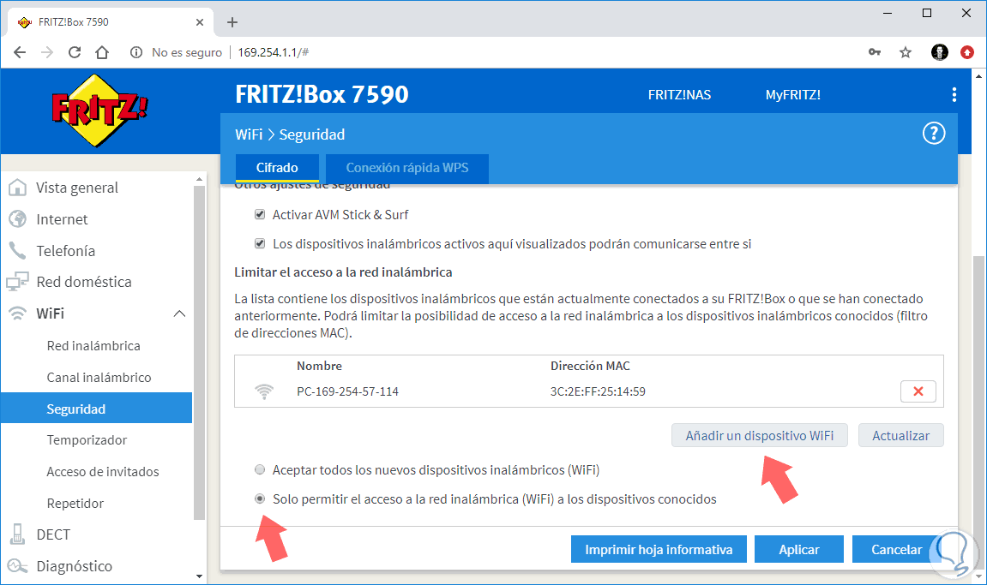Image resolution: width=987 pixels, height=585 pixels.
Task: Select Aceptar todos los nuevos dispositivos radio
Action: (x=259, y=469)
